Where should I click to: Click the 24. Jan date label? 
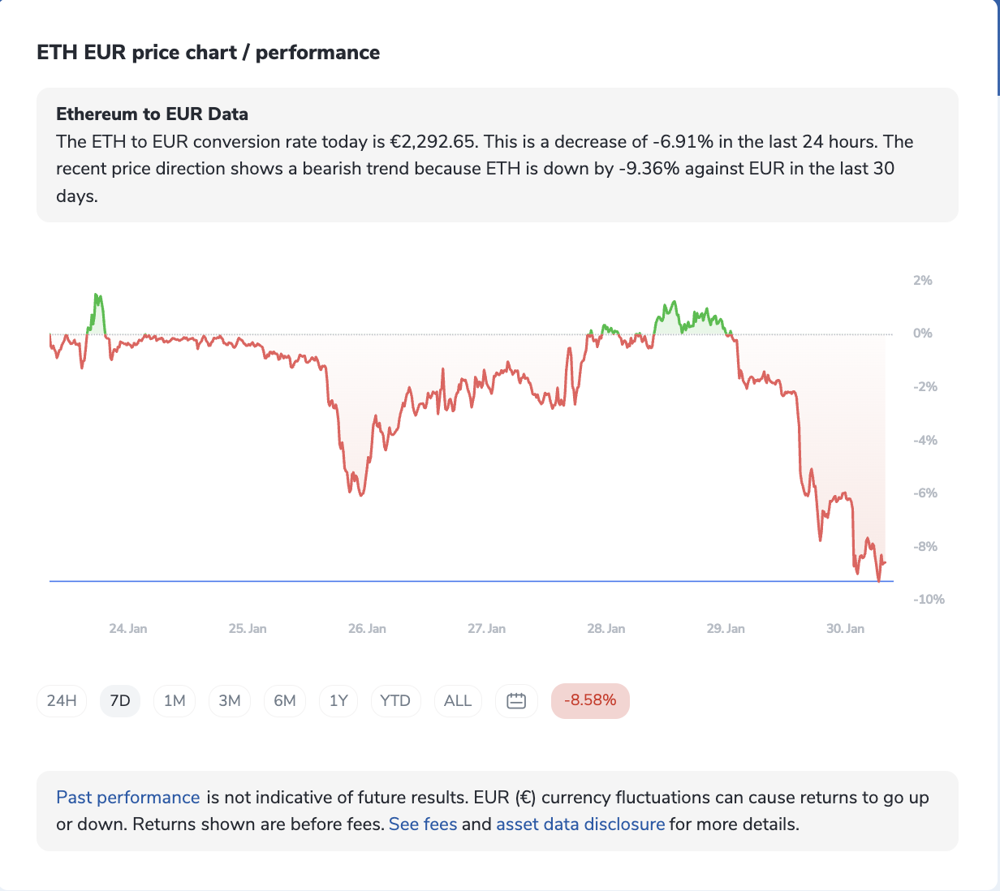(128, 629)
